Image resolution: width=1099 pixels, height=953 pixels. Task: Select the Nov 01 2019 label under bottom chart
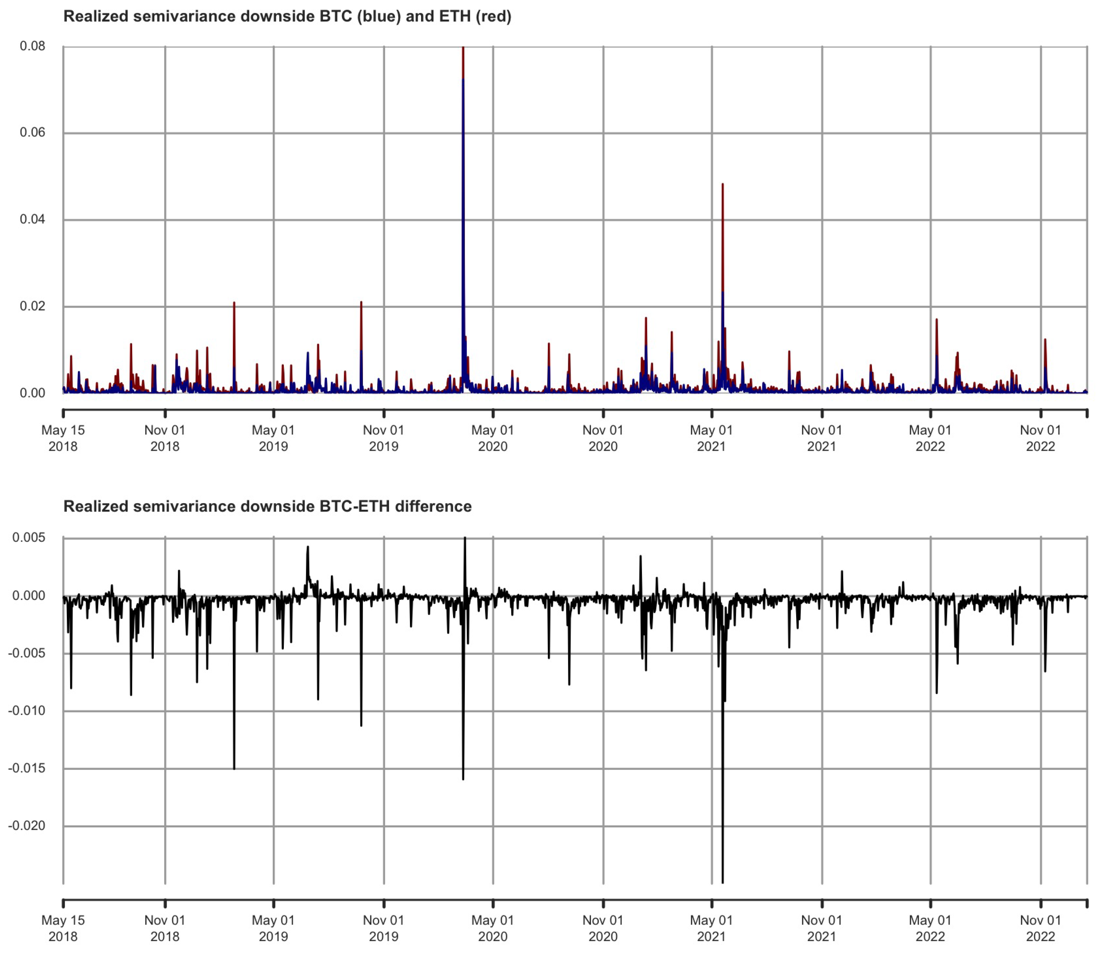click(384, 928)
